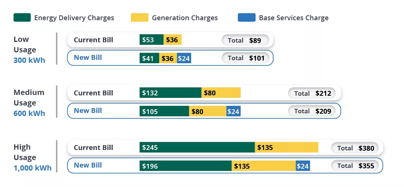
Task: Click the $212 total pill
Action: (312, 93)
